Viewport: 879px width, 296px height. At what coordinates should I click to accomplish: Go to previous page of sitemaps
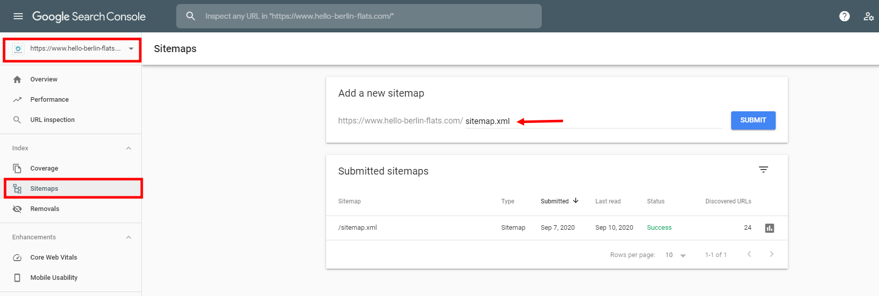(x=749, y=255)
